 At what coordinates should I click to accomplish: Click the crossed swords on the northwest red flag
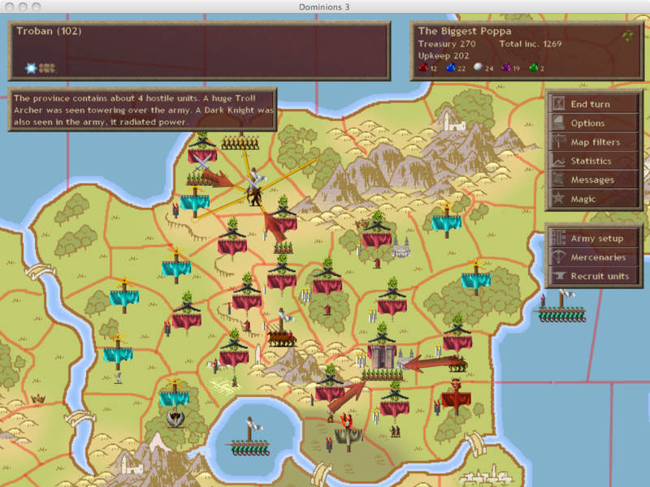(201, 163)
